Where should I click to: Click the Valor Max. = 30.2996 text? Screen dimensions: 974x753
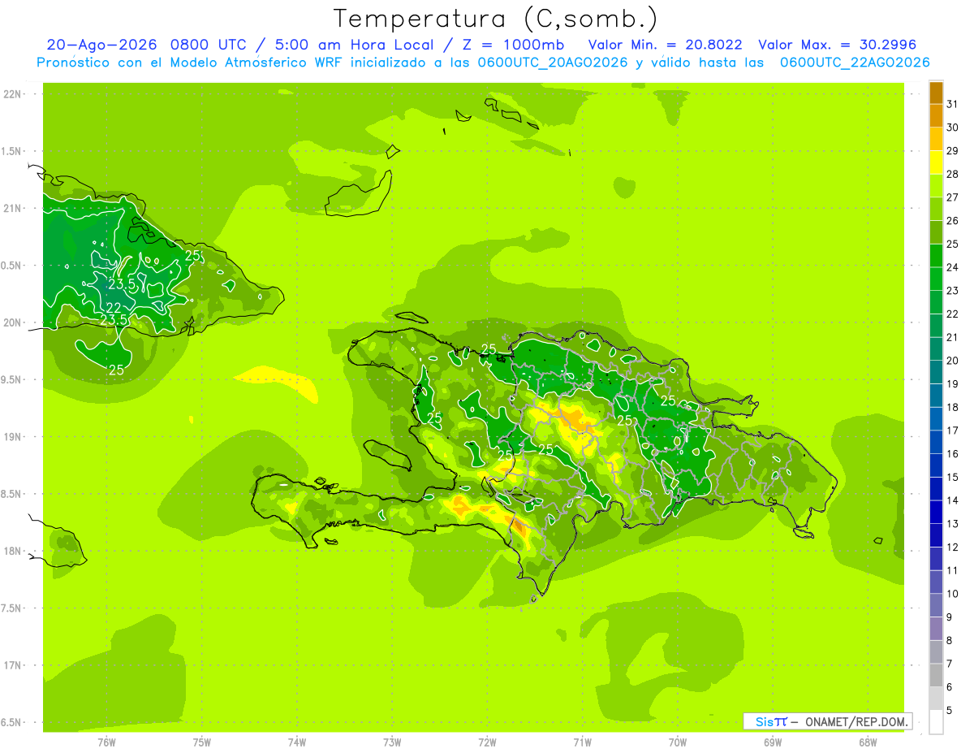(837, 45)
